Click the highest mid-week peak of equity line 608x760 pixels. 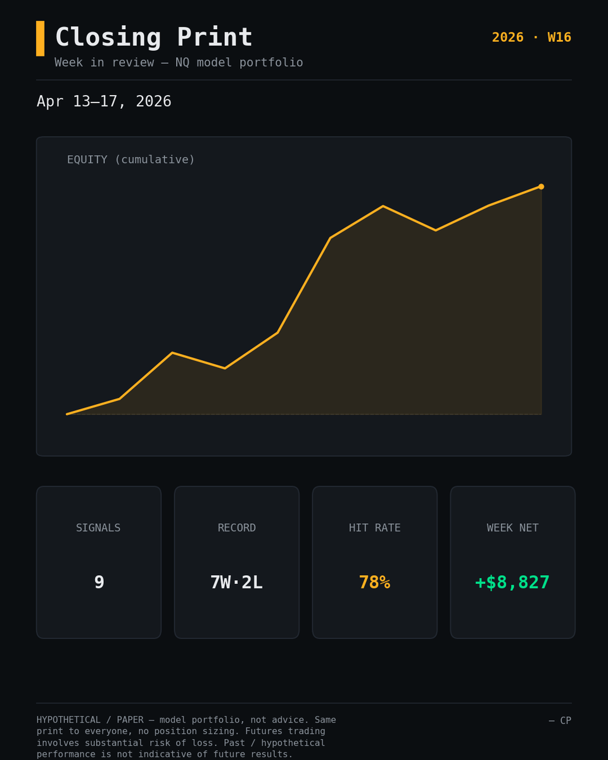383,206
